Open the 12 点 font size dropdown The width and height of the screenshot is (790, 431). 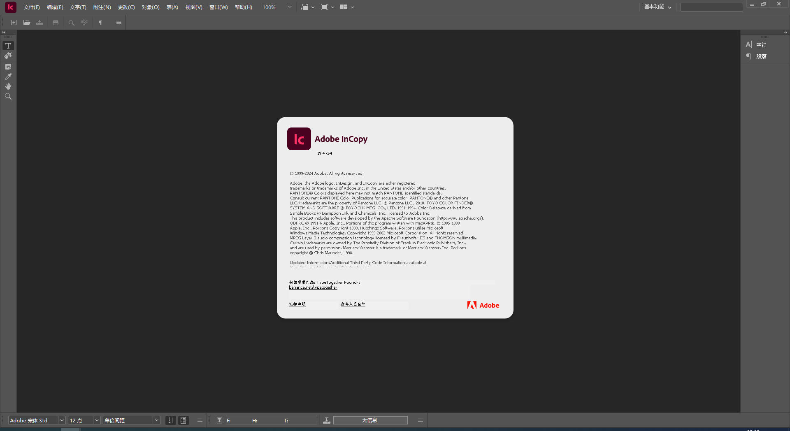[97, 420]
